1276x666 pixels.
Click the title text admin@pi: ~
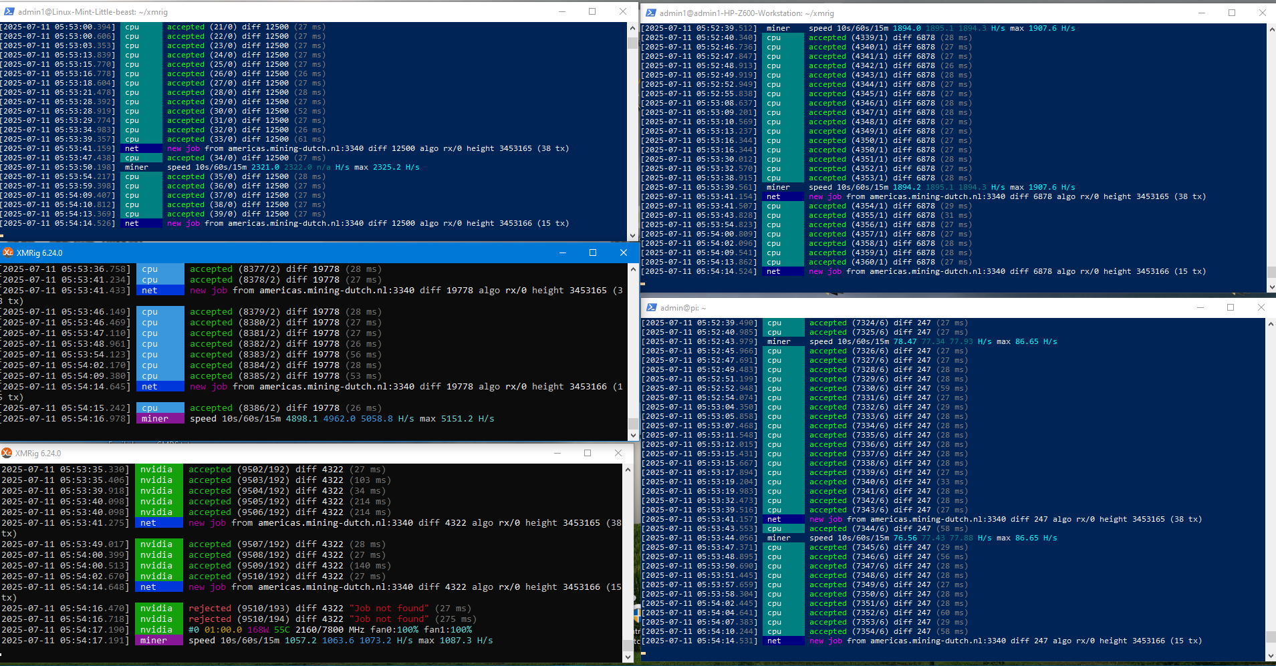click(683, 308)
